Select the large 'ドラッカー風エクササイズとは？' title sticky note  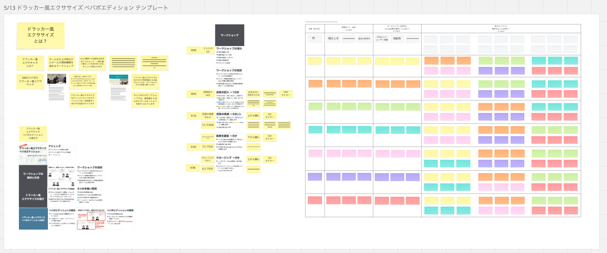[41, 35]
